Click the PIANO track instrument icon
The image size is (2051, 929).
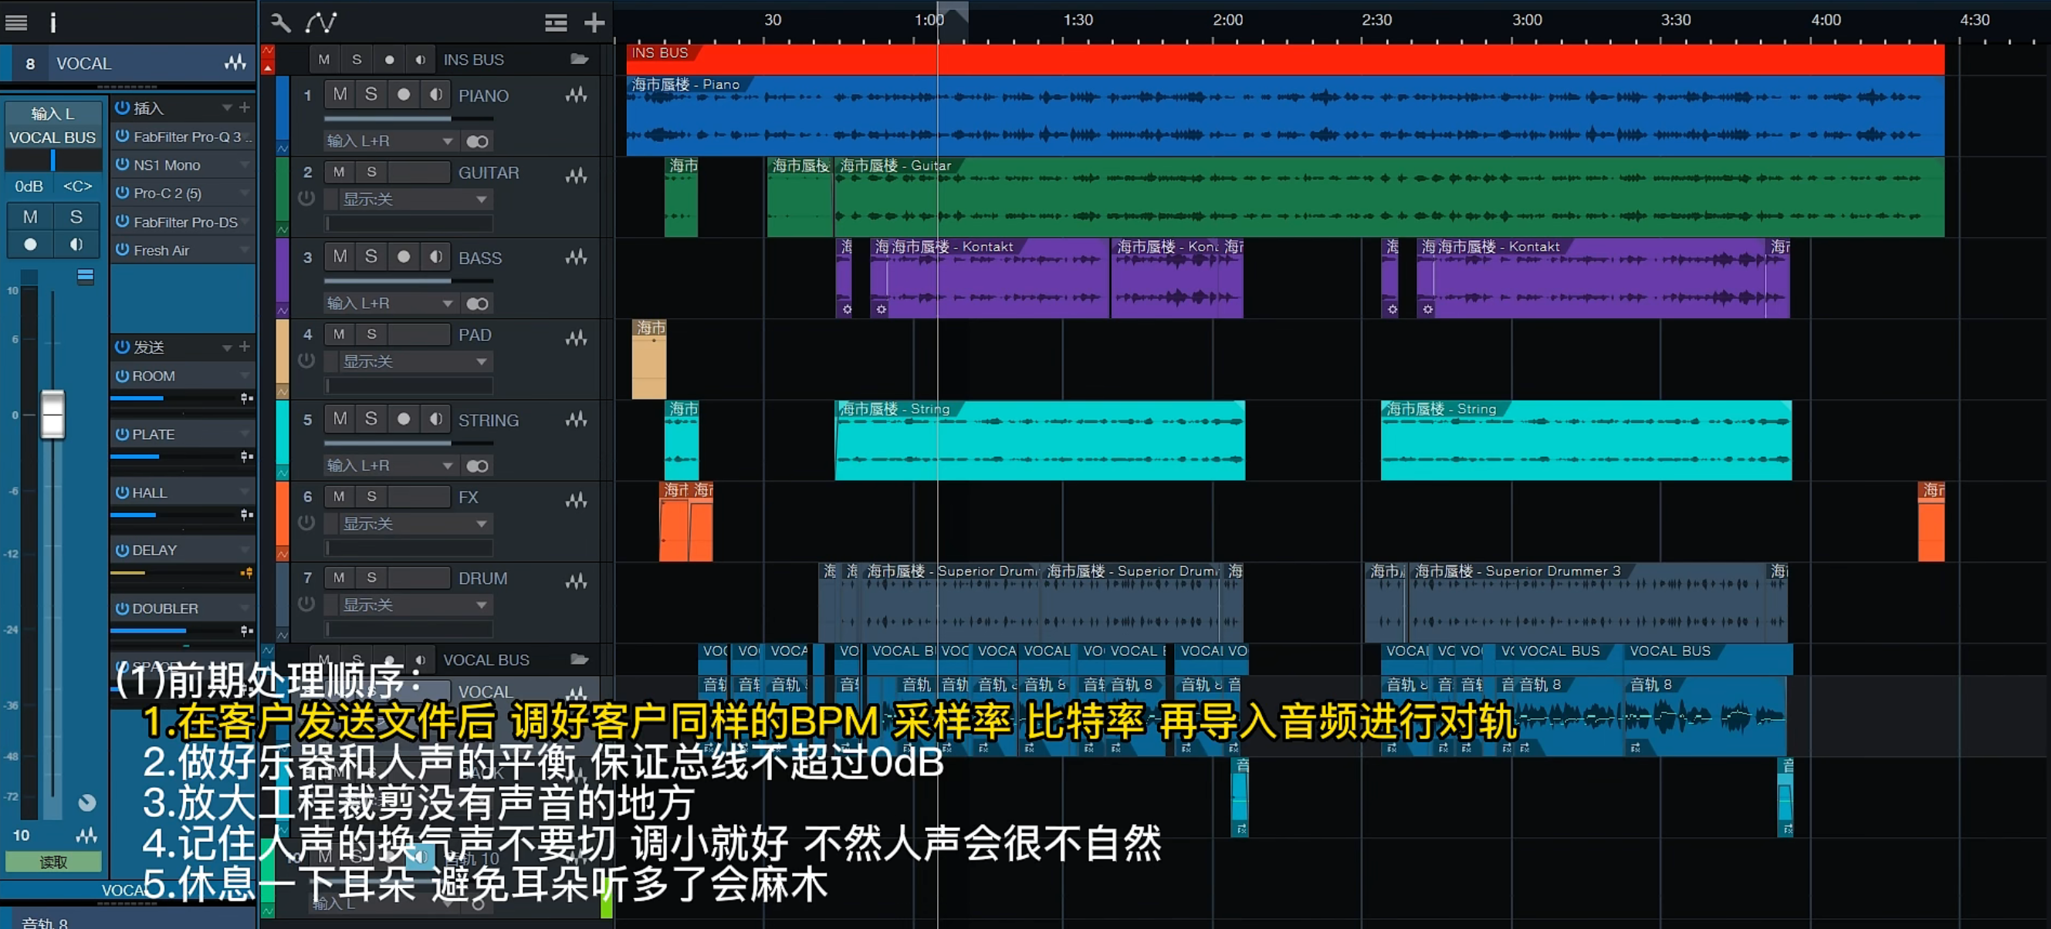577,96
